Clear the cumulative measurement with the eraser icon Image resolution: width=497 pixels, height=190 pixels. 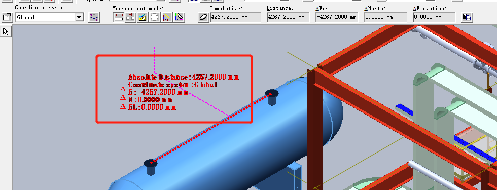point(203,17)
